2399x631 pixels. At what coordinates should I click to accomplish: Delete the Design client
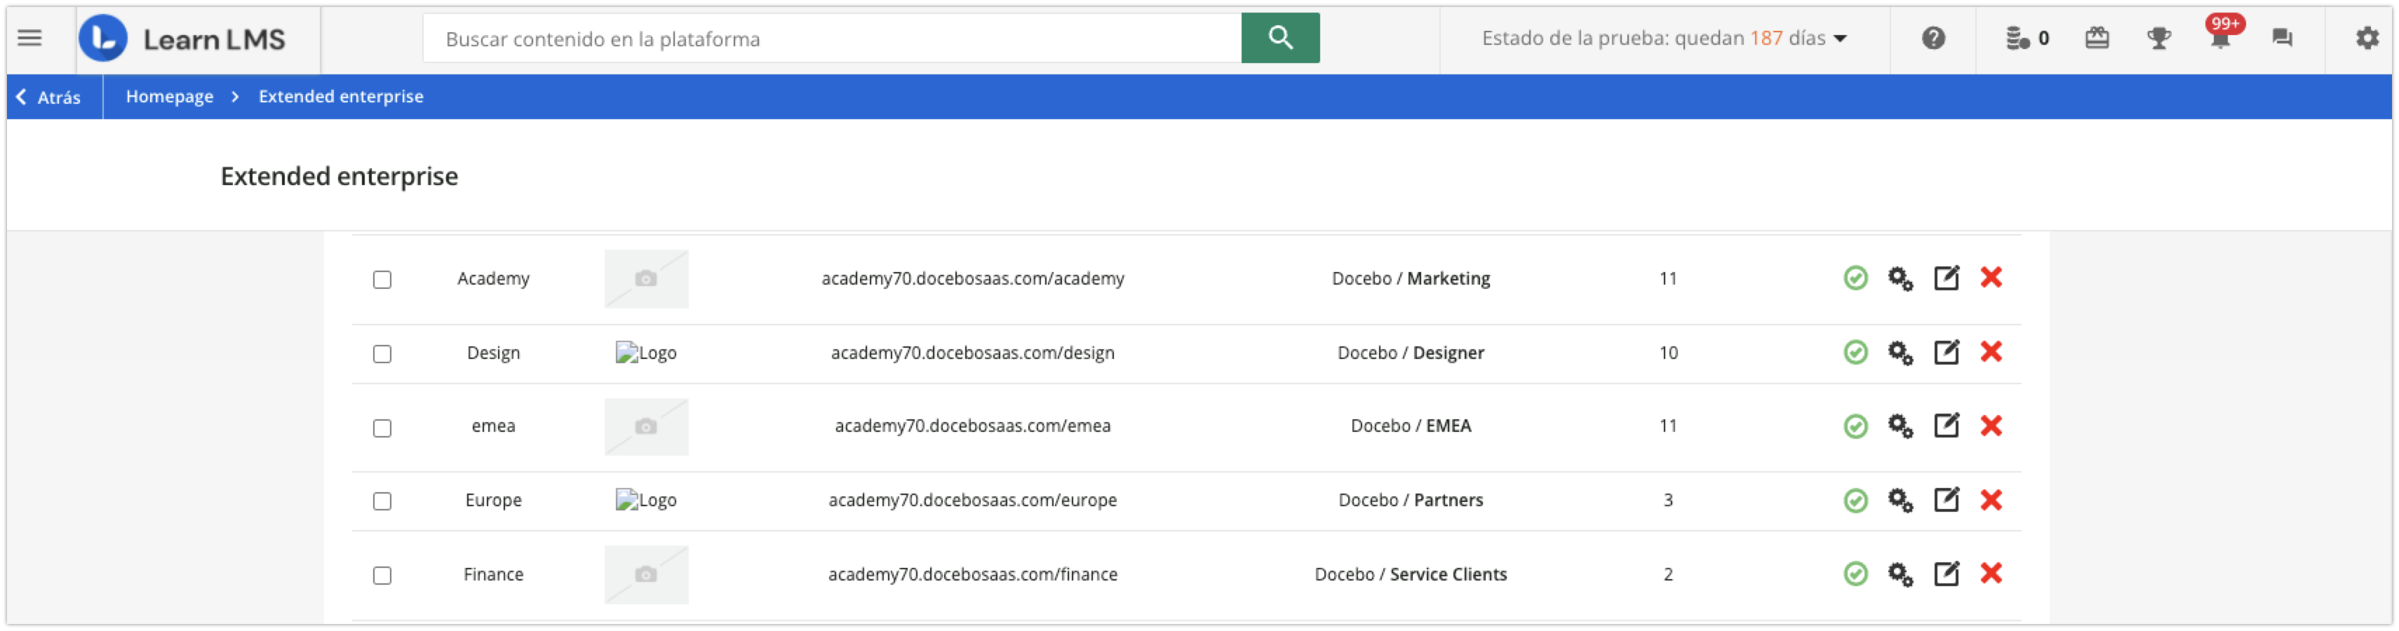pyautogui.click(x=1991, y=352)
